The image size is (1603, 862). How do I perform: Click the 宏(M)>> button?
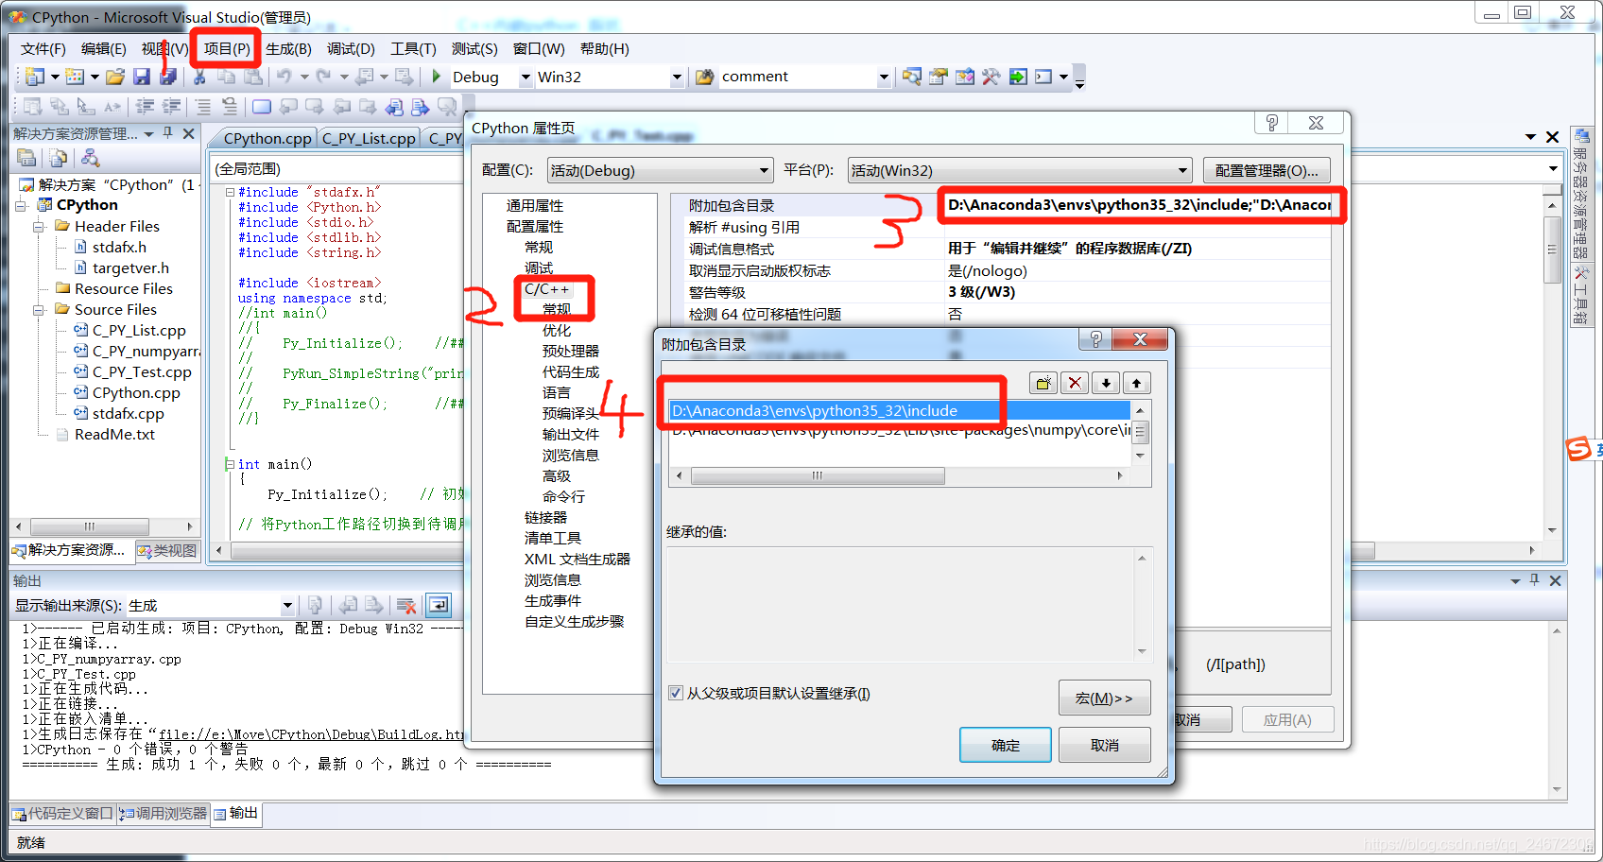(1105, 698)
